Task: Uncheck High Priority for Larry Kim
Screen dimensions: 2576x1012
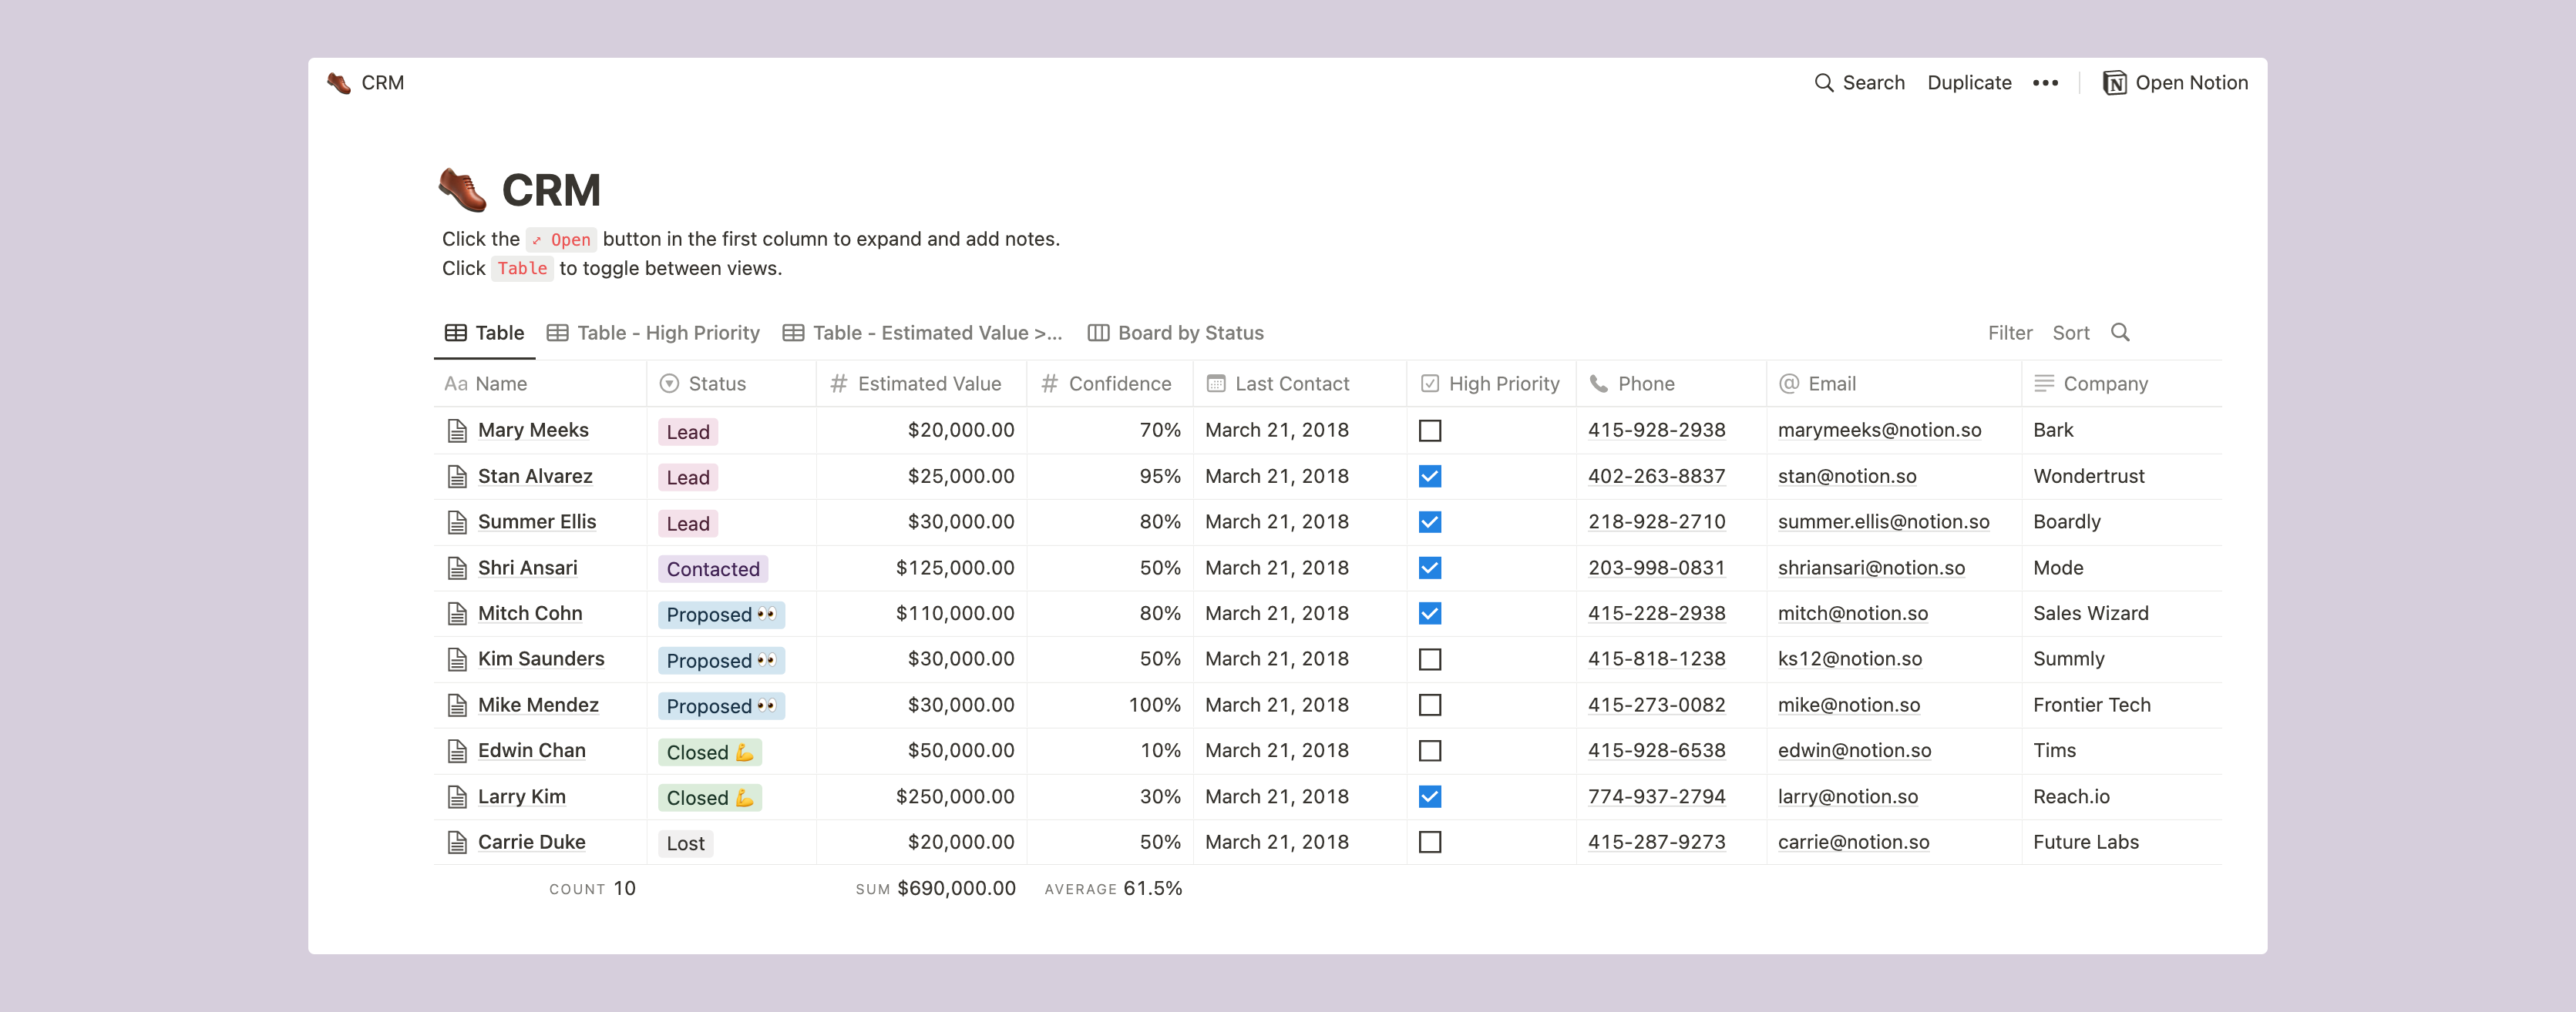Action: click(x=1430, y=797)
